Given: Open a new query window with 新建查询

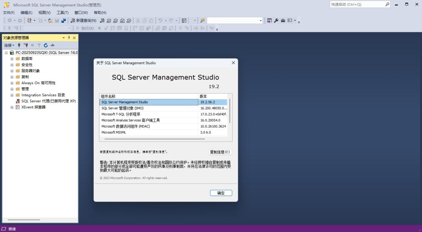Looking at the screenshot, I should pyautogui.click(x=83, y=20).
